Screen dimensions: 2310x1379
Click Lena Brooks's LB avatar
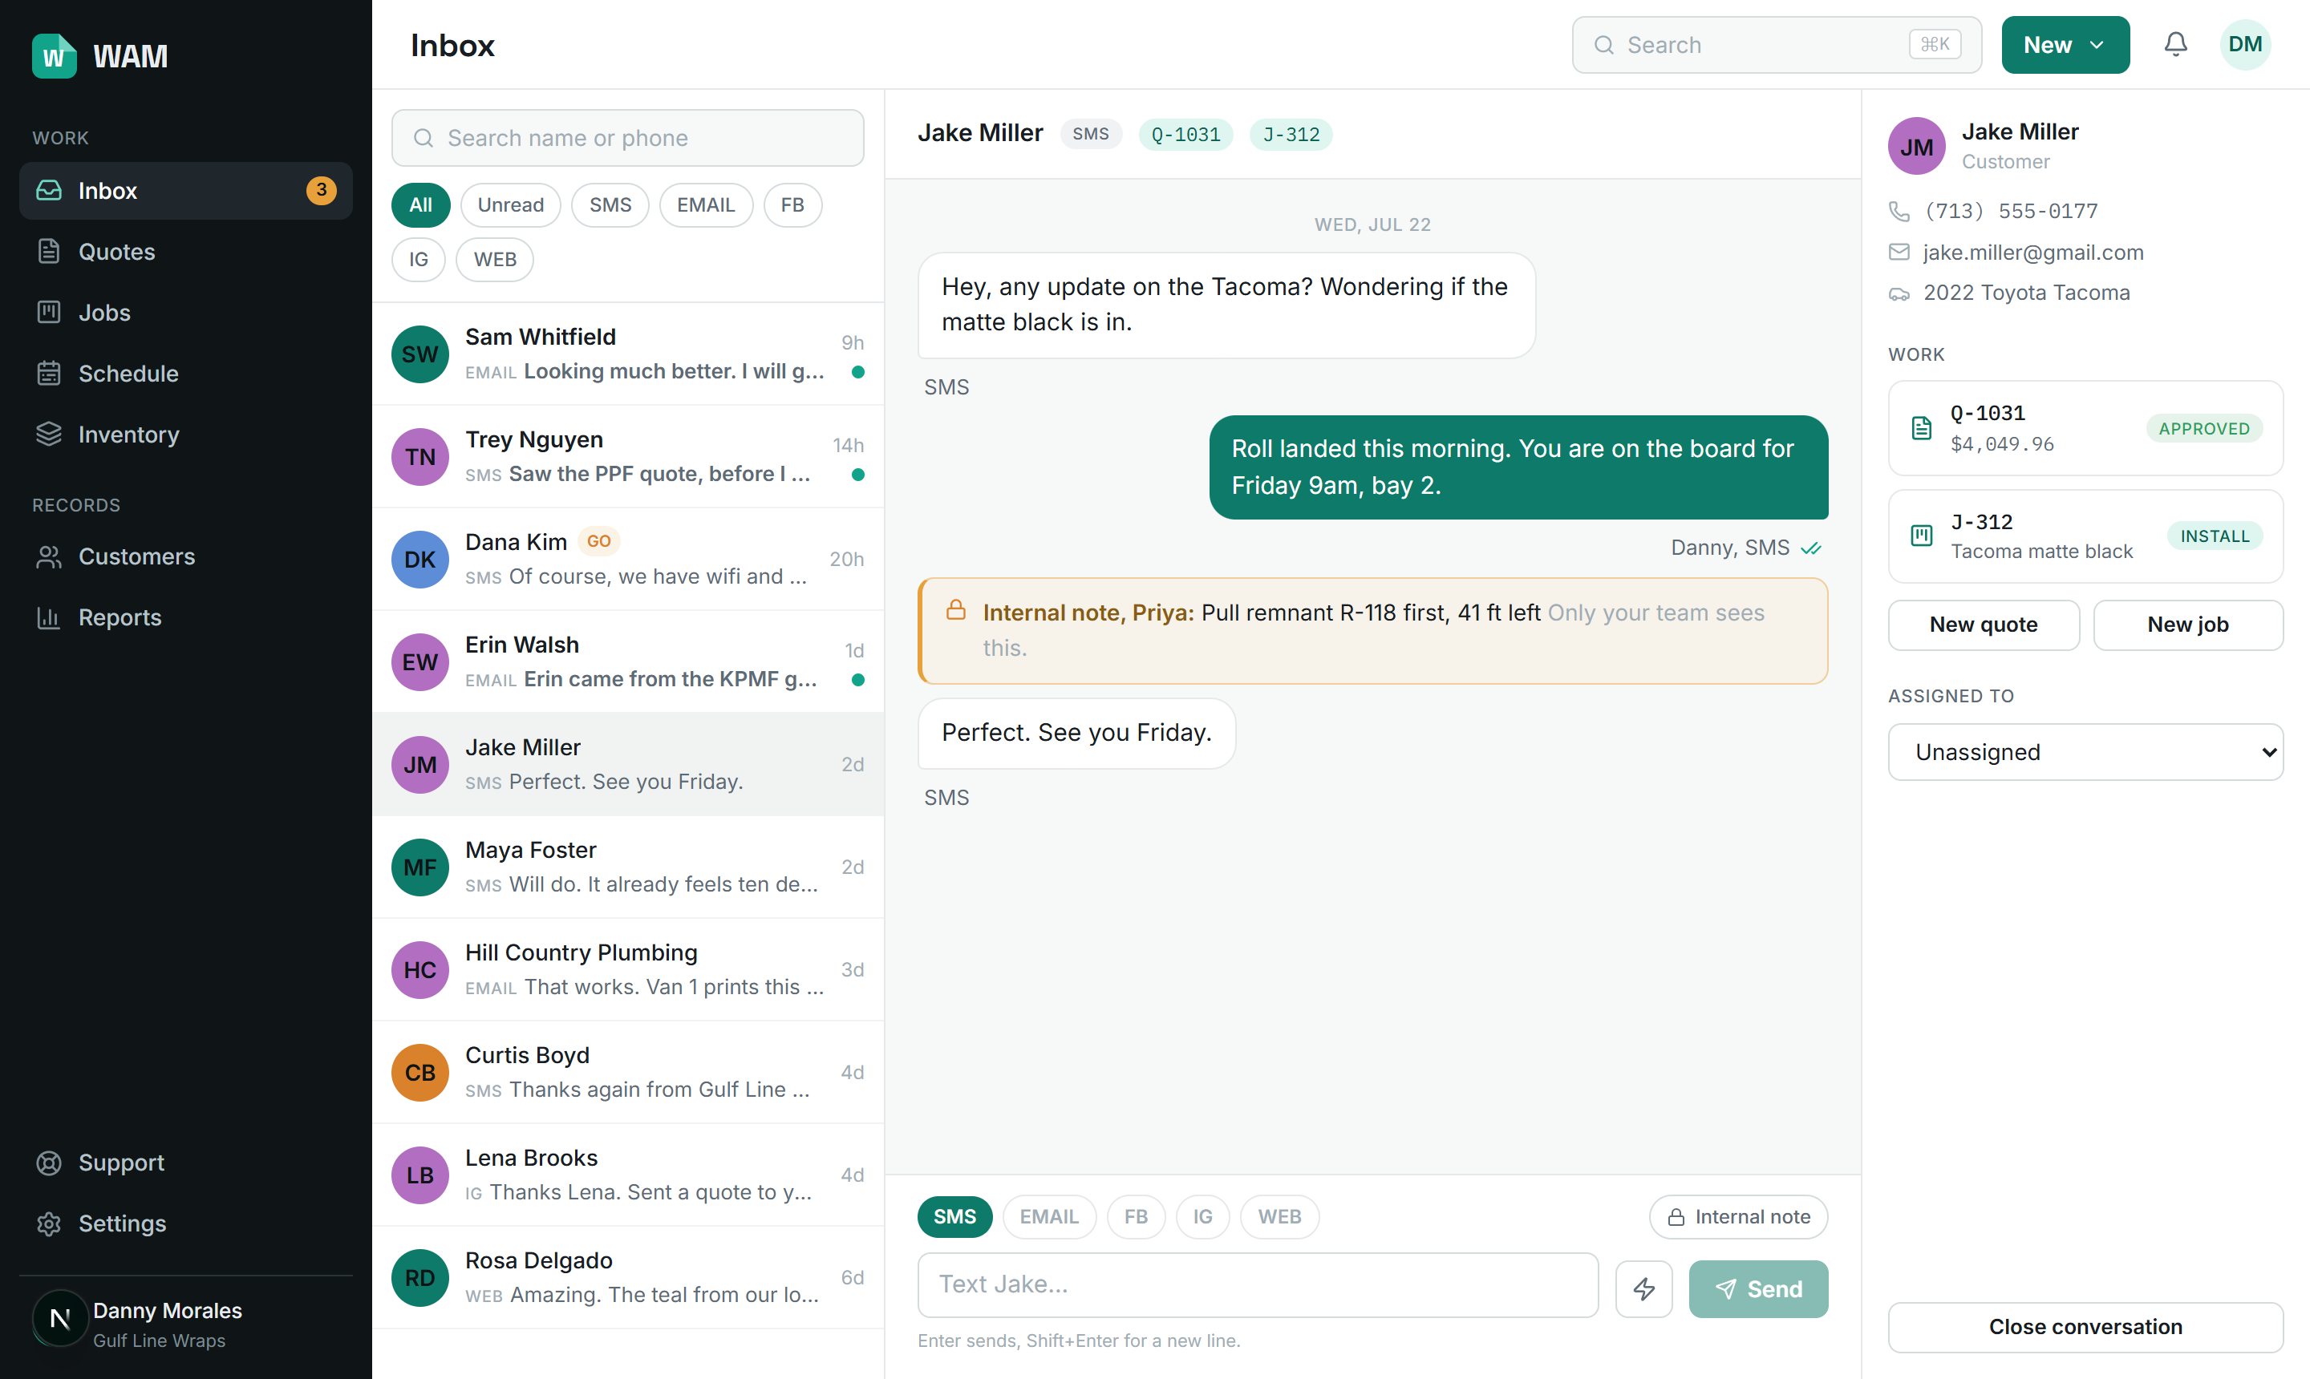(420, 1175)
